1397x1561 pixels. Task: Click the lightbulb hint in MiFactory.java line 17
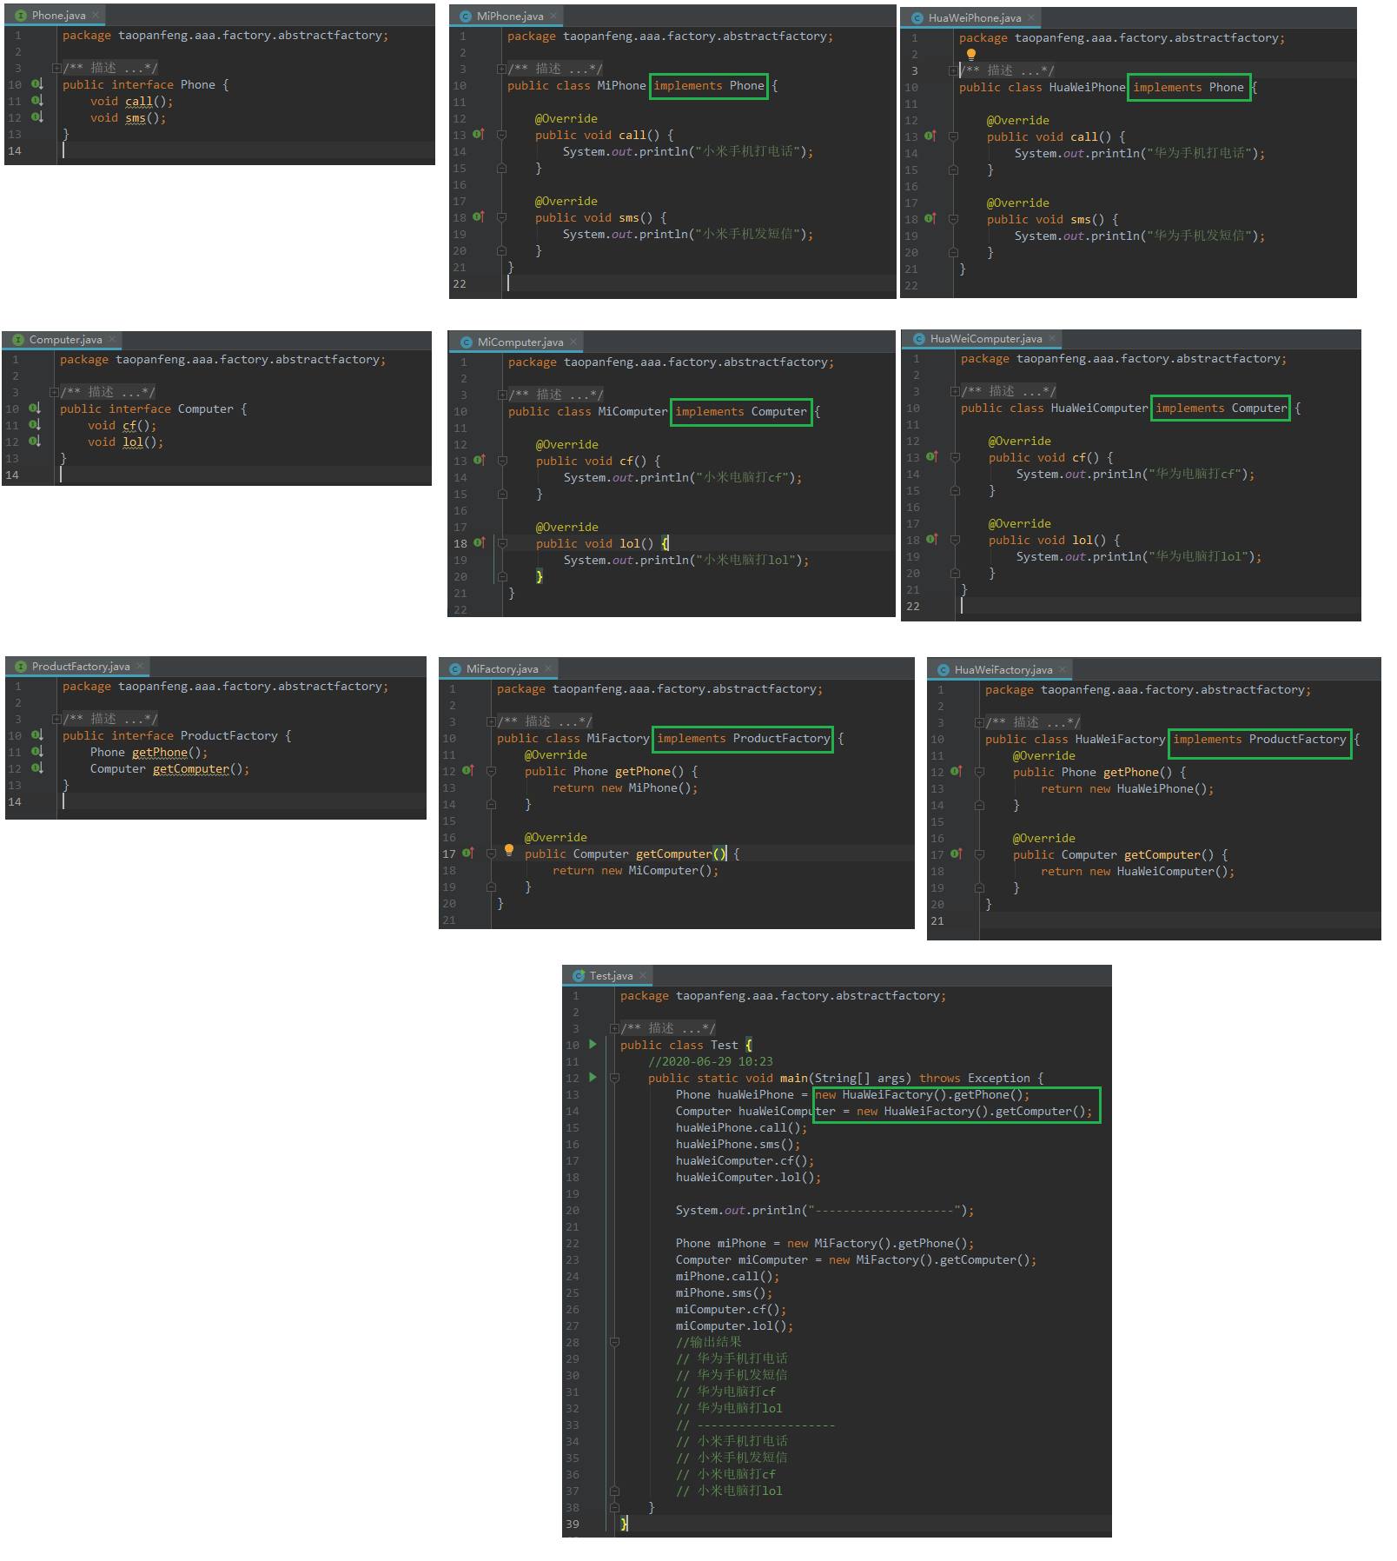[509, 850]
